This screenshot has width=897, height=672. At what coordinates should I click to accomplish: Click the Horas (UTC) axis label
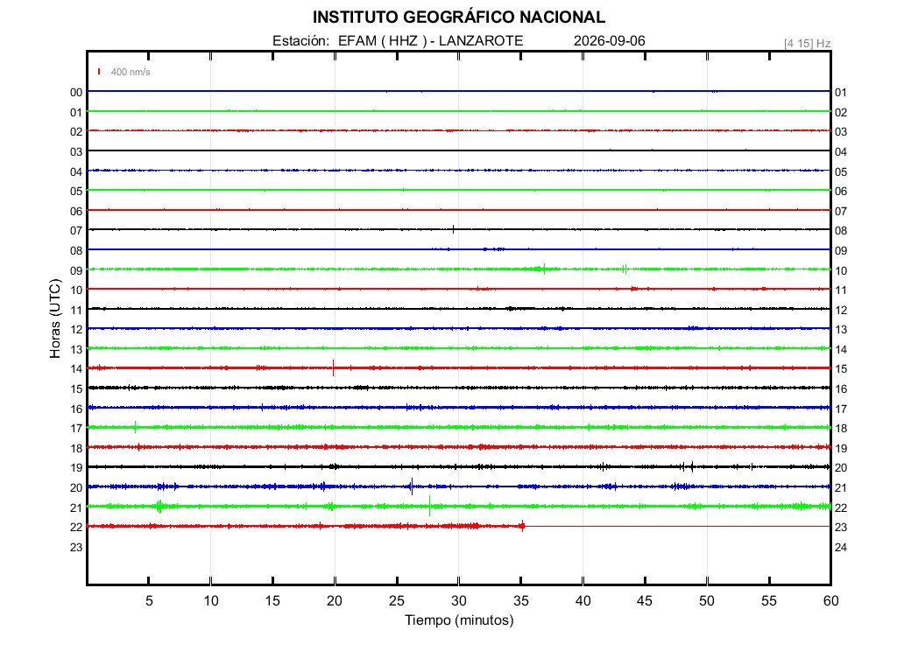55,318
